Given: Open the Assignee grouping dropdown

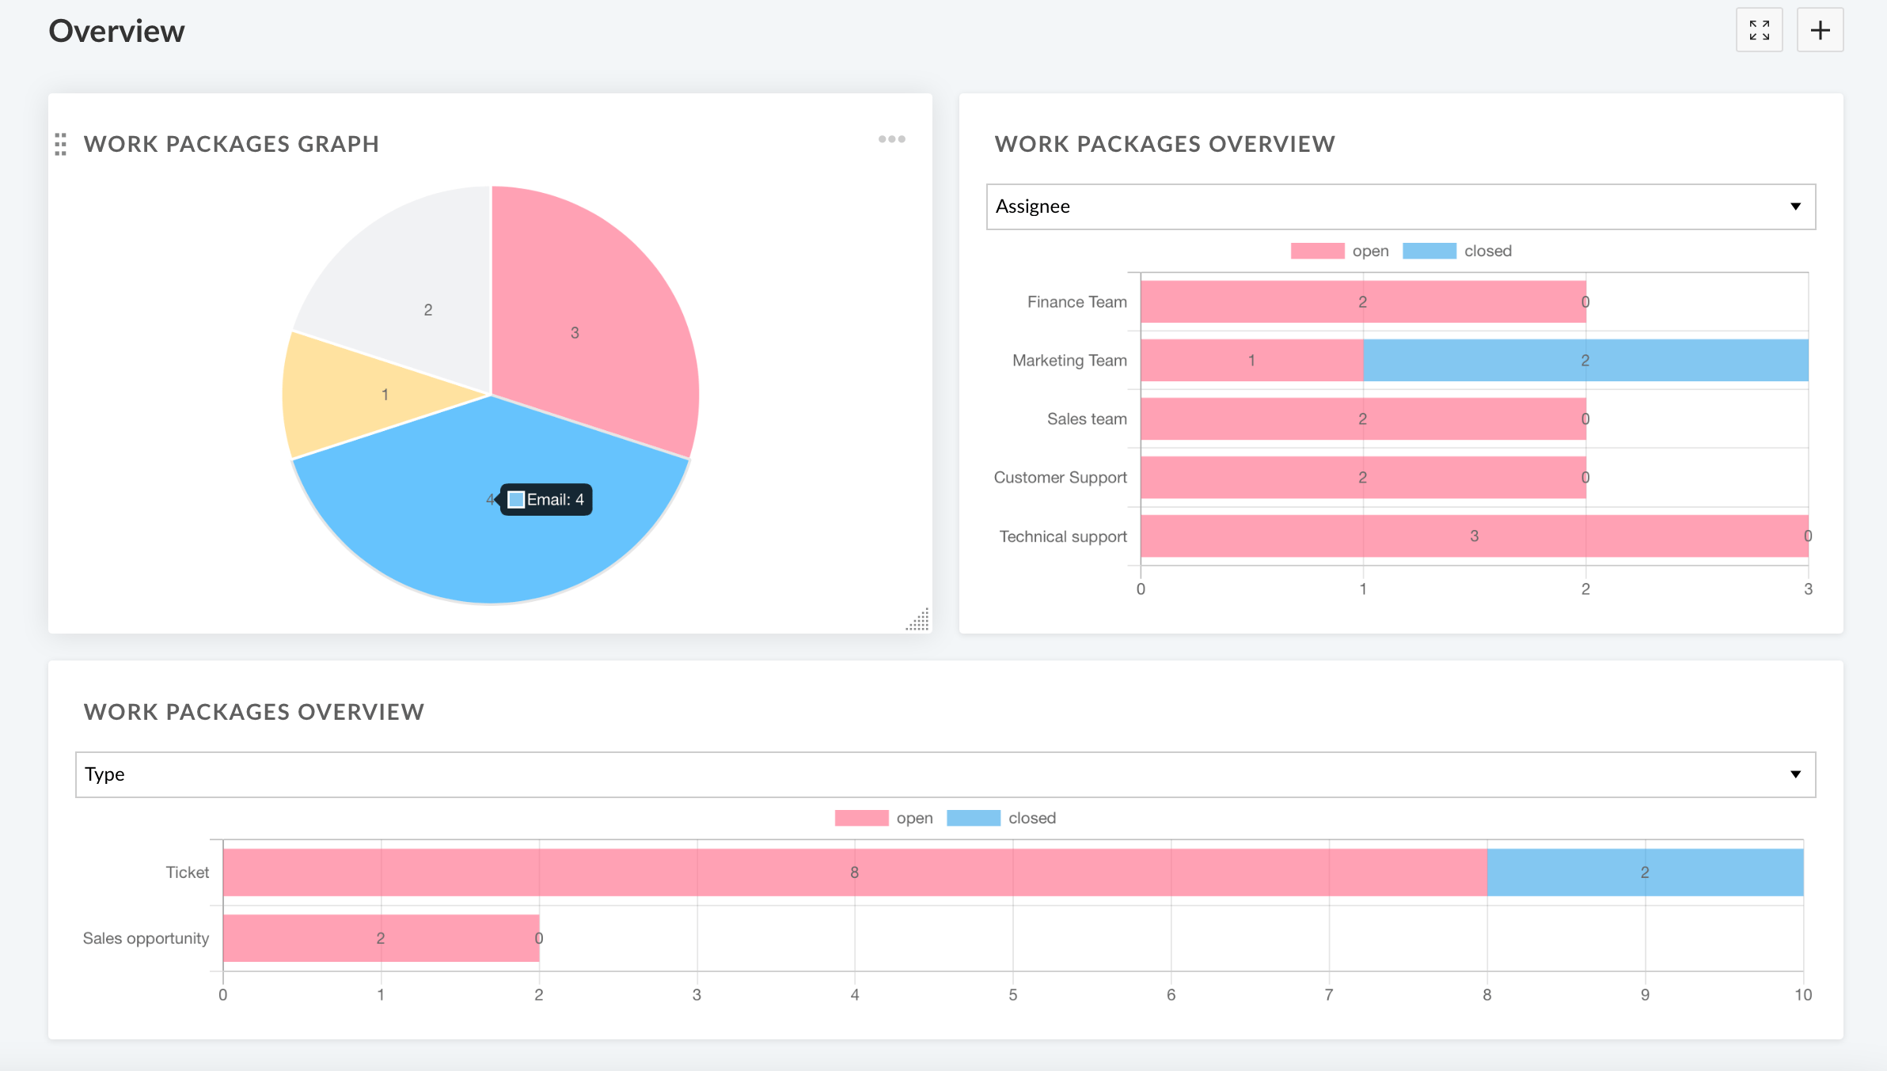Looking at the screenshot, I should pos(1399,206).
